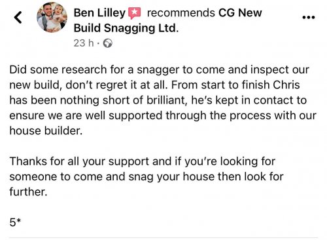Click the word "recommends" in the header

click(x=181, y=13)
